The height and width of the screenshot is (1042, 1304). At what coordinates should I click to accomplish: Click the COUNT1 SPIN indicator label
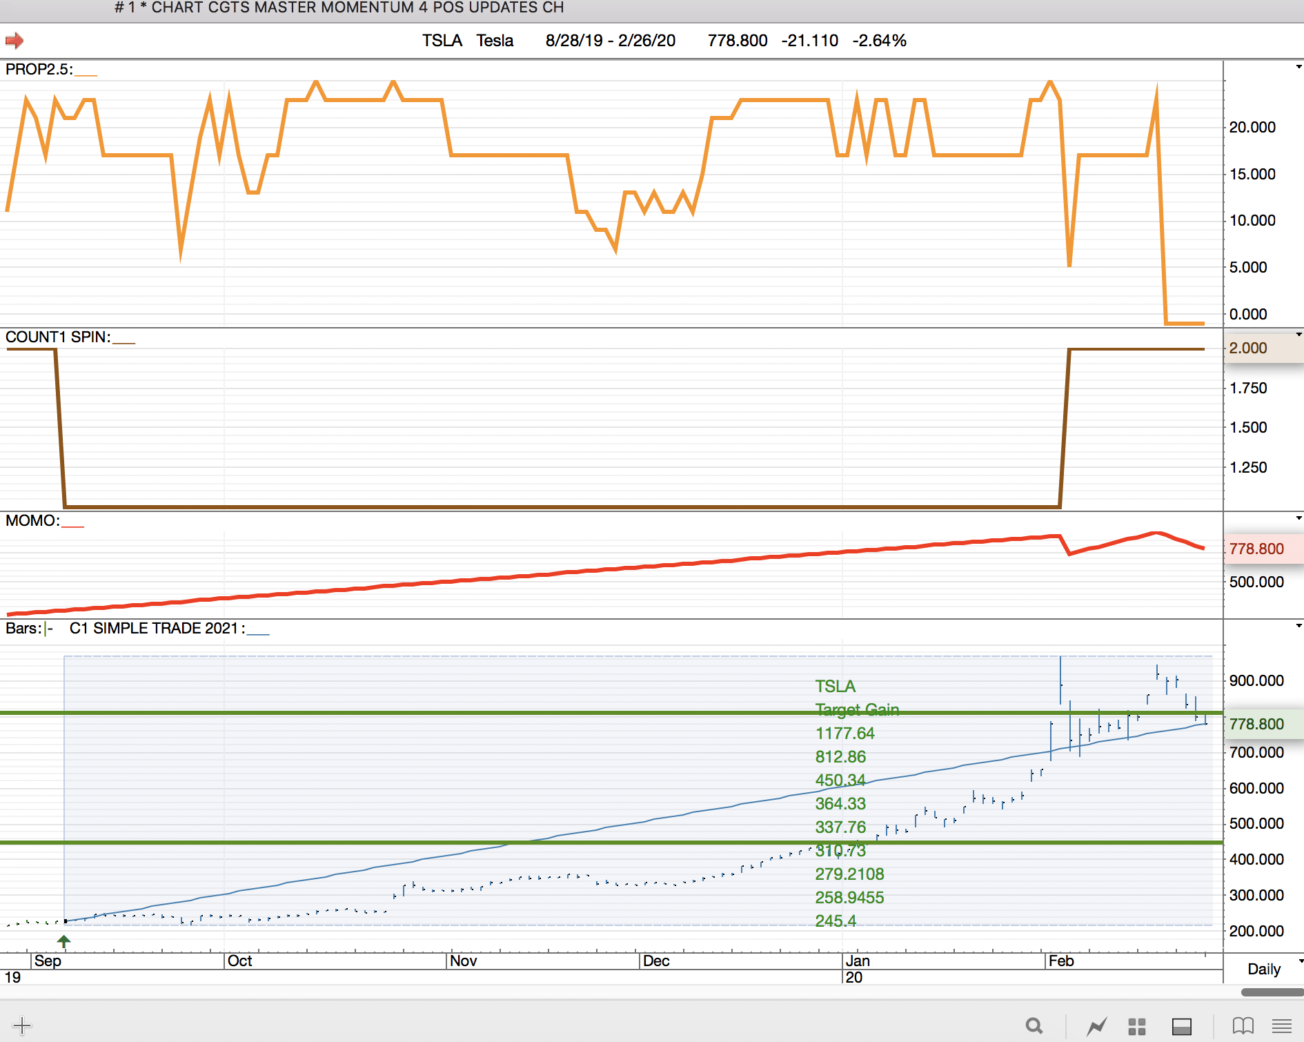click(58, 337)
